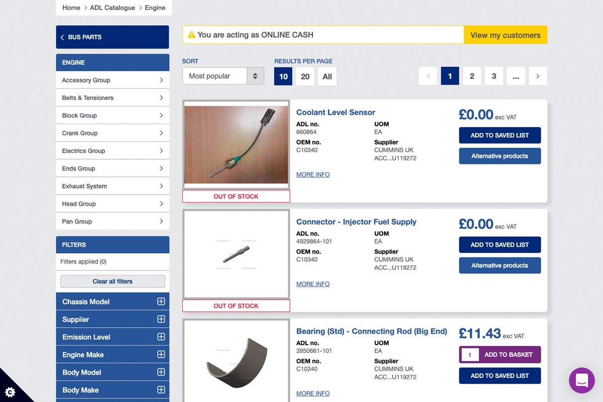Open the Most popular sort dropdown
This screenshot has height=402, width=603.
[223, 76]
